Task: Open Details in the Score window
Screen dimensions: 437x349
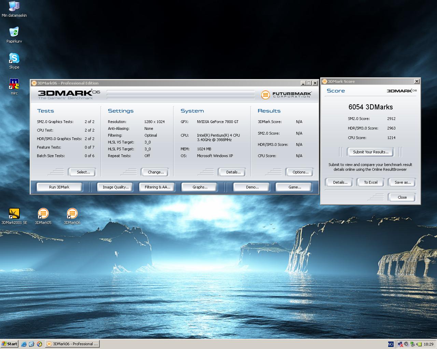Action: click(339, 182)
